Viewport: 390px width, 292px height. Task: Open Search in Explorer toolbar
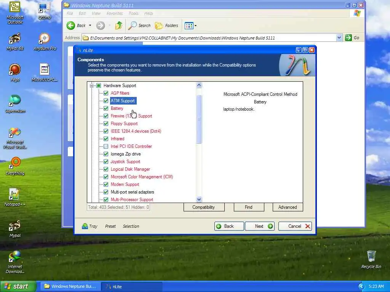139,25
